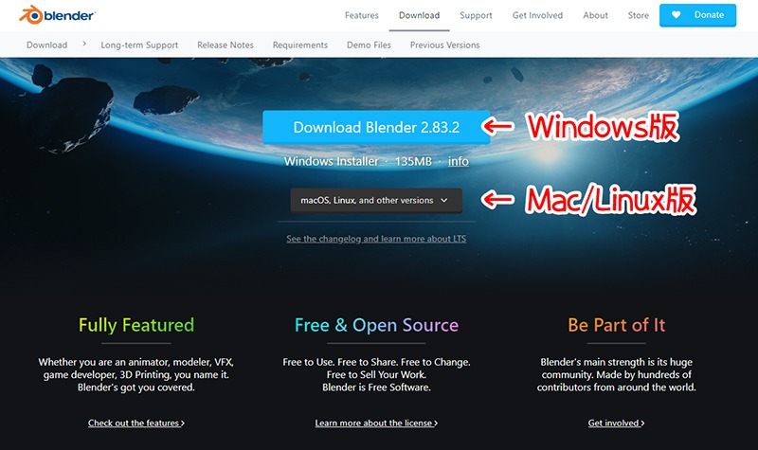Screen dimensions: 758x450
Task: Browse Previous Versions
Action: coord(444,45)
